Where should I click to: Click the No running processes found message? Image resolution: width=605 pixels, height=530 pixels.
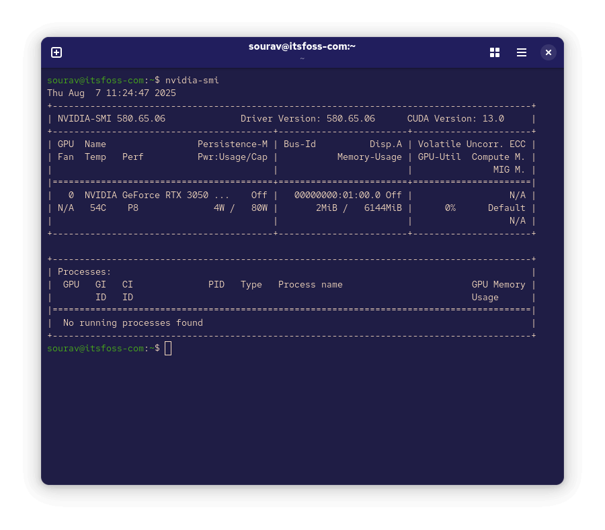[133, 323]
